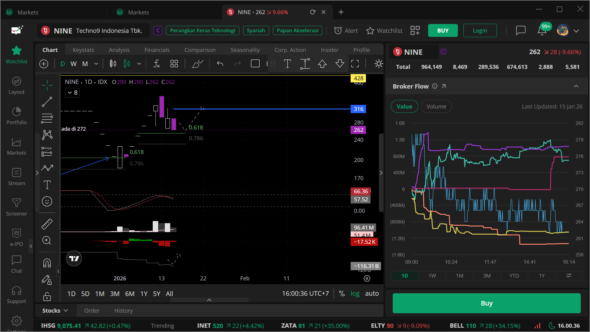Select the 3M broker flow range

[x=487, y=276]
